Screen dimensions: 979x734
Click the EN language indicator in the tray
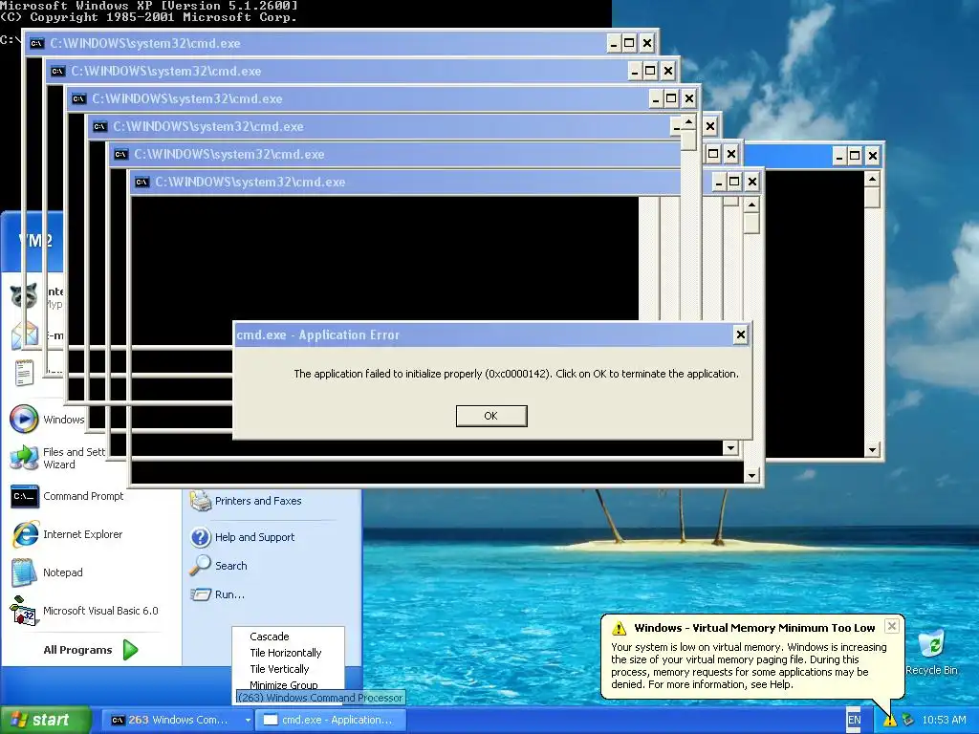[854, 720]
